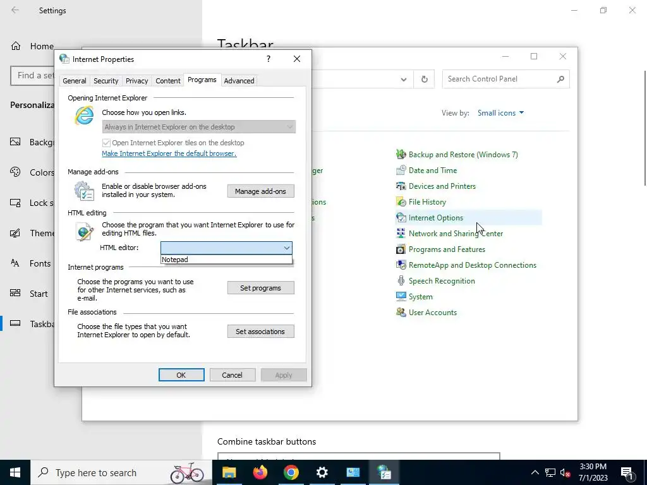The width and height of the screenshot is (647, 485).
Task: Open the Backup and Restore icon
Action: coord(401,155)
